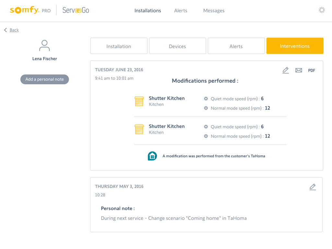Open the Devices tab
The width and height of the screenshot is (332, 249).
pyautogui.click(x=177, y=46)
